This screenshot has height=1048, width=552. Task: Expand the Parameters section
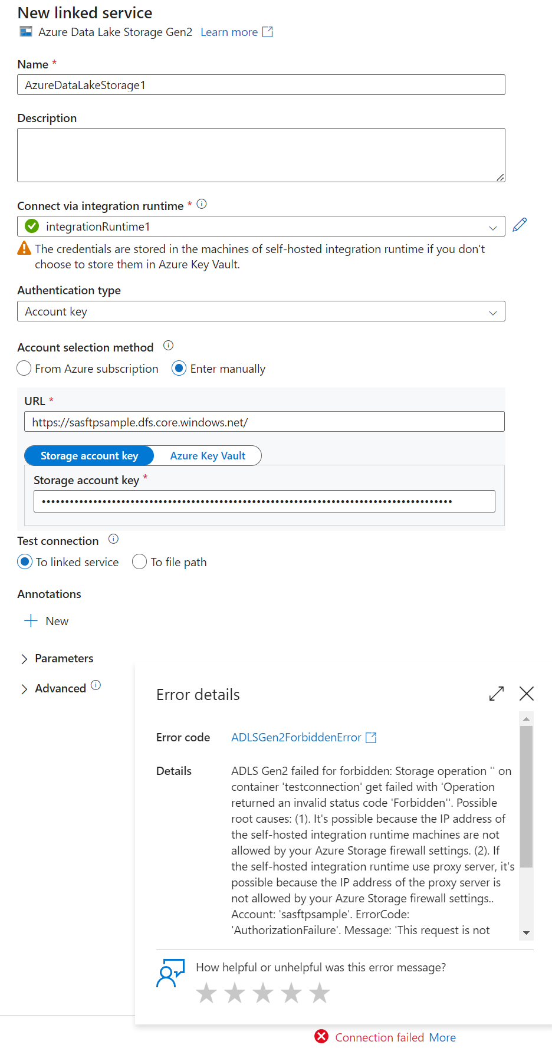(25, 659)
